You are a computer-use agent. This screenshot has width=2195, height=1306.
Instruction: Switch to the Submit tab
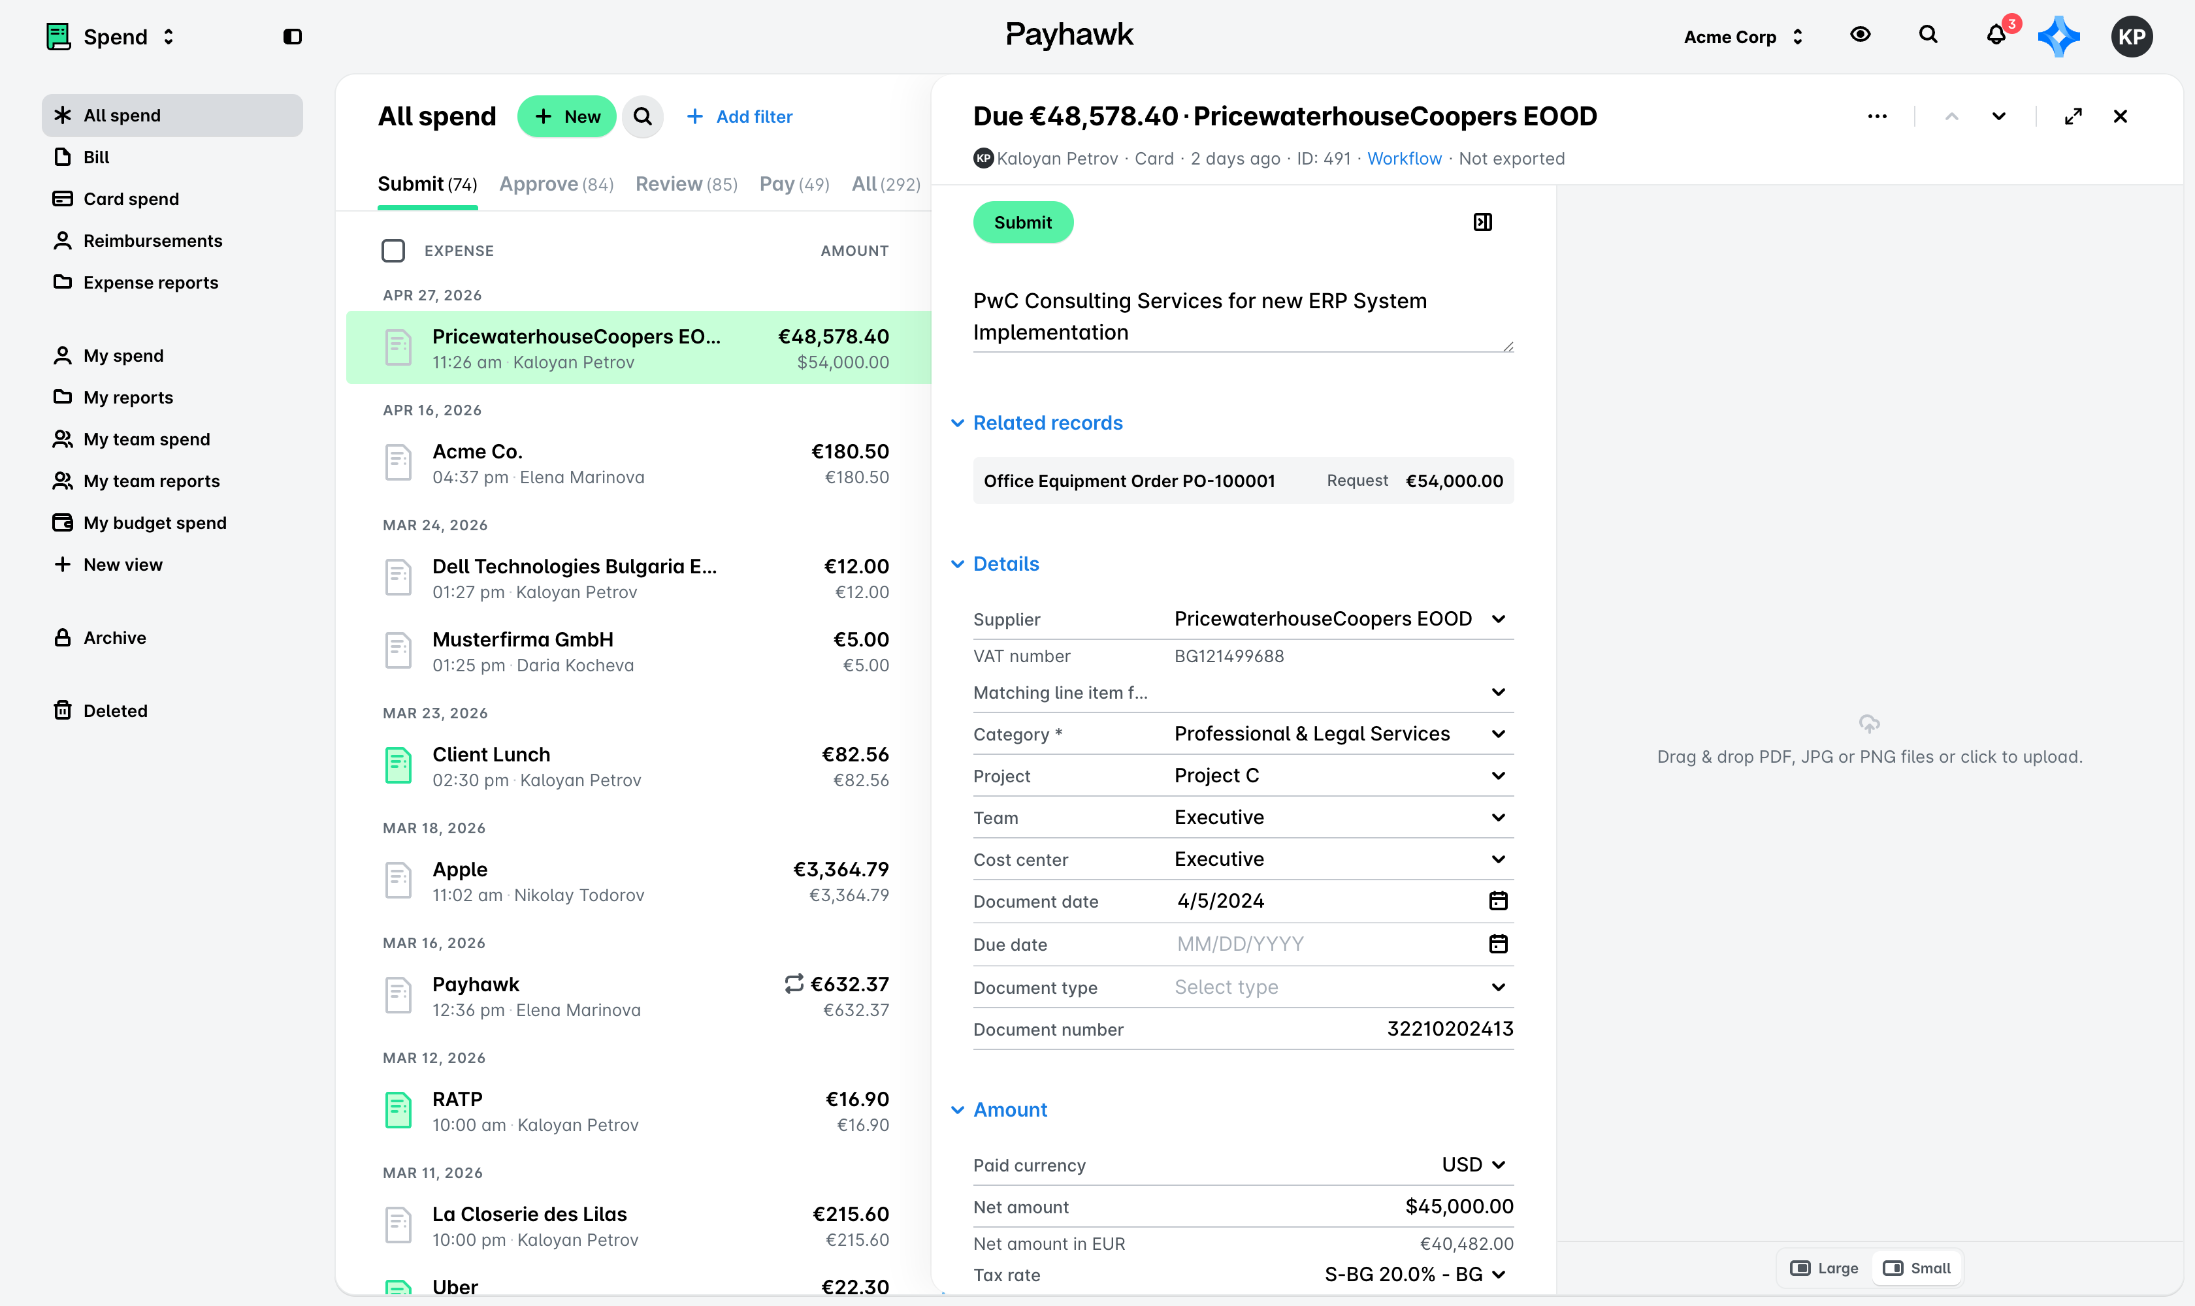click(x=427, y=184)
